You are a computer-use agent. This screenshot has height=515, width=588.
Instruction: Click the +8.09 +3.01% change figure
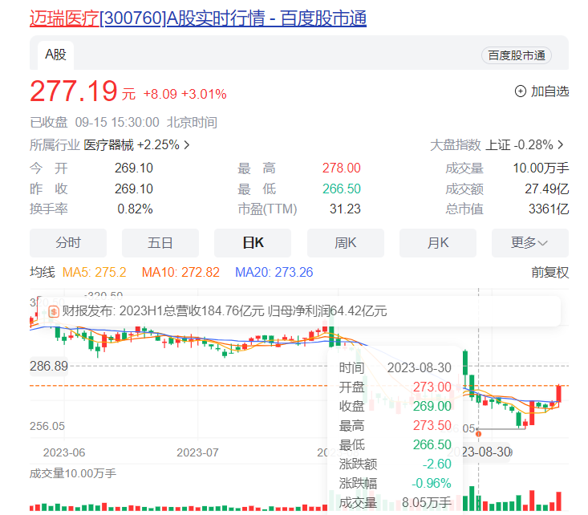185,94
